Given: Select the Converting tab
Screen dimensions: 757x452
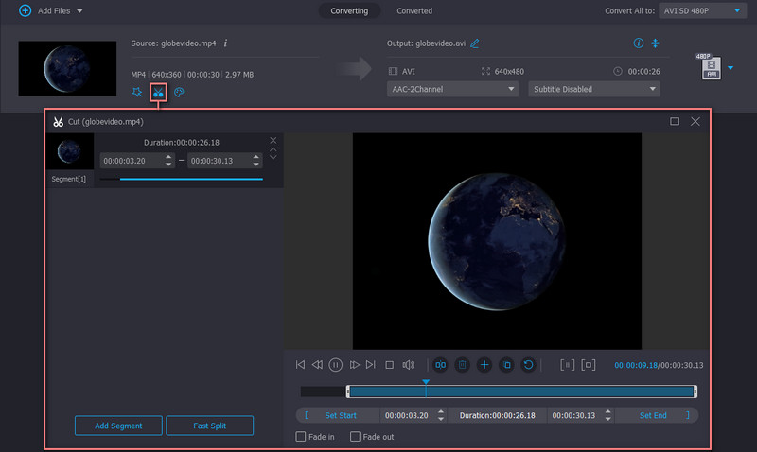Looking at the screenshot, I should click(349, 11).
